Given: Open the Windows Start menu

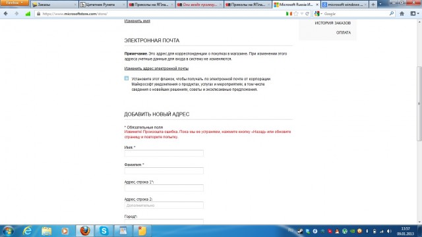Looking at the screenshot, I should [x=8, y=231].
